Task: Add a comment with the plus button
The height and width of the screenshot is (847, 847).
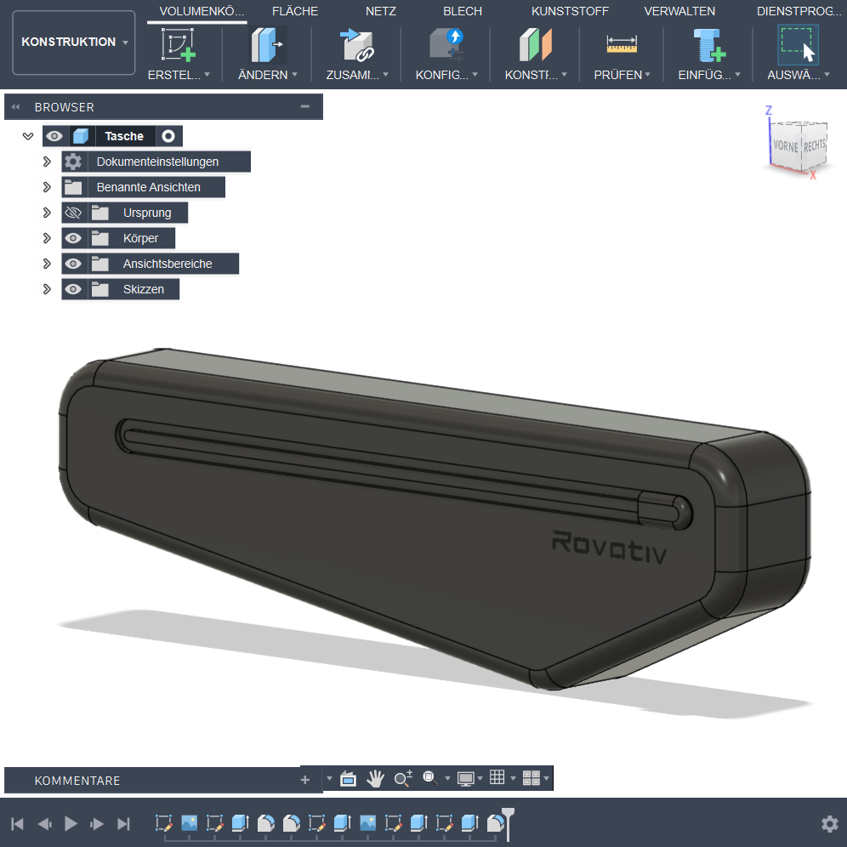Action: coord(305,780)
